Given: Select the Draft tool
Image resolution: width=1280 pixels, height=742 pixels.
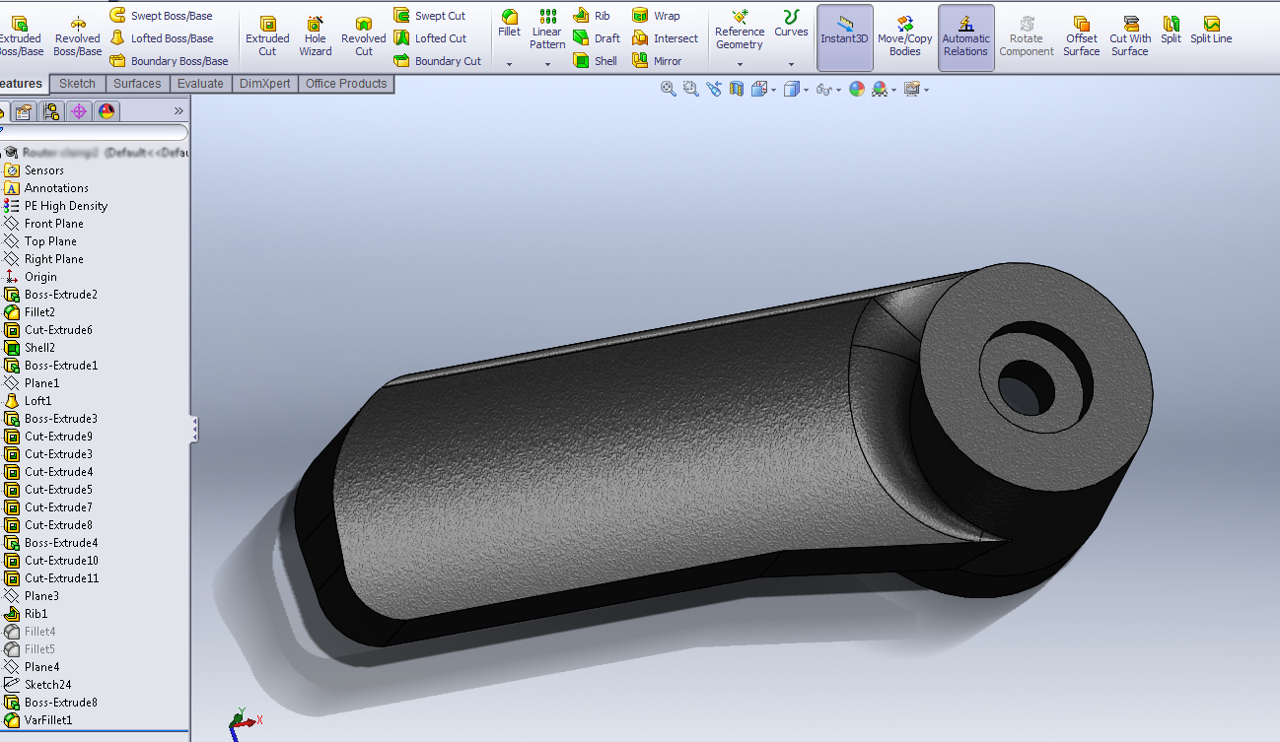Looking at the screenshot, I should coord(597,38).
